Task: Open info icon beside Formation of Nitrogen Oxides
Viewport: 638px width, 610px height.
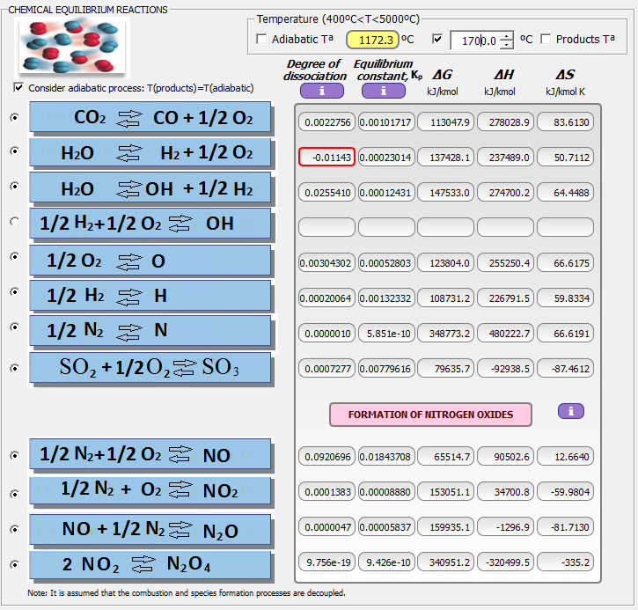Action: 571,411
